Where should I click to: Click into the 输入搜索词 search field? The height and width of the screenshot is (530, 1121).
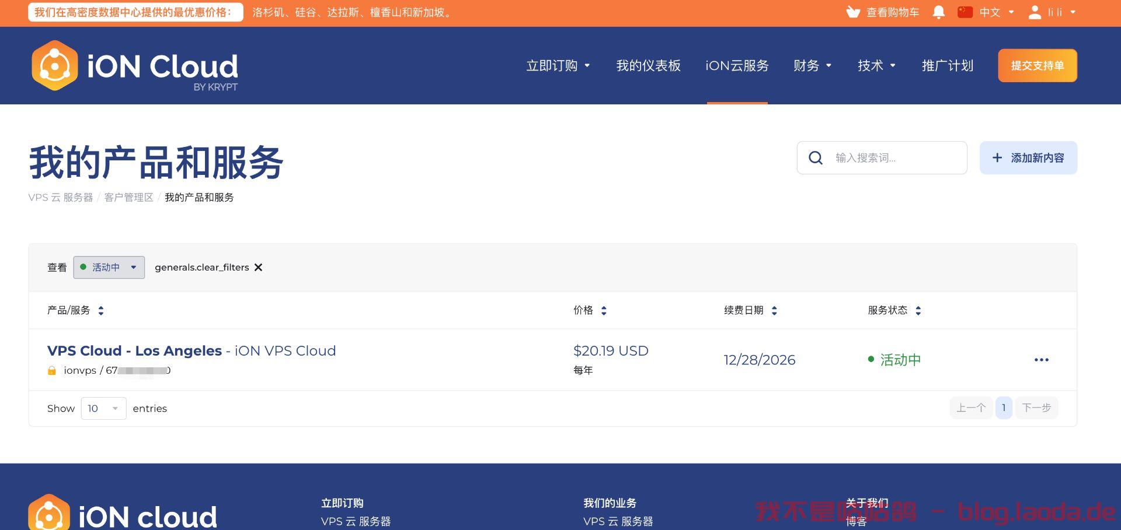(x=882, y=158)
